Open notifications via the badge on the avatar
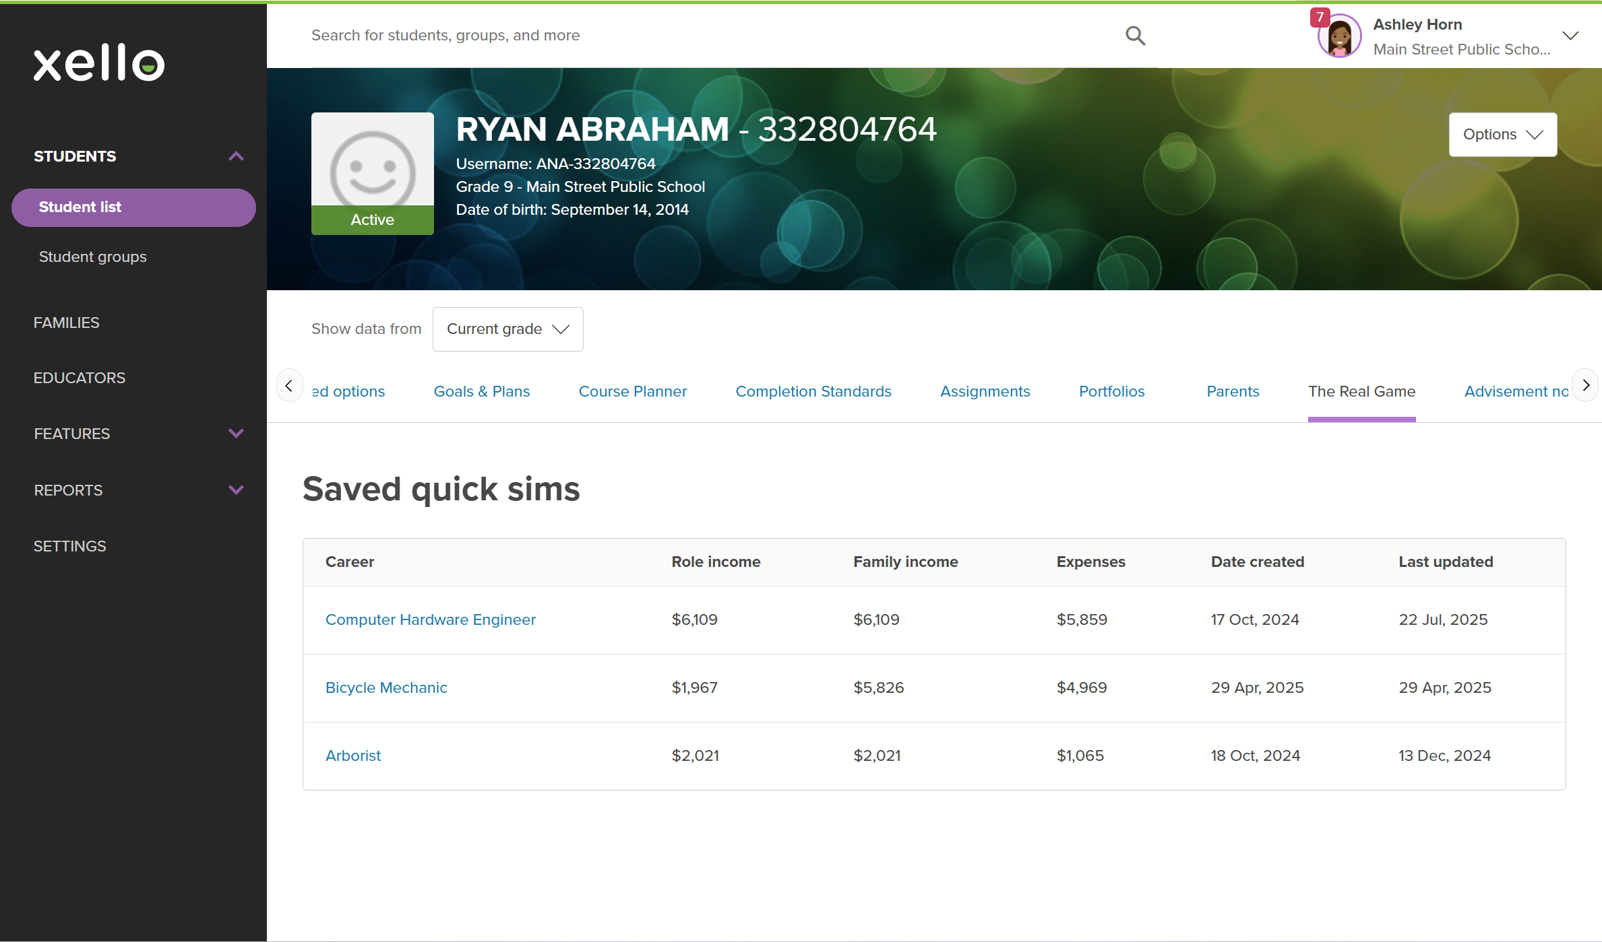1602x942 pixels. tap(1320, 17)
